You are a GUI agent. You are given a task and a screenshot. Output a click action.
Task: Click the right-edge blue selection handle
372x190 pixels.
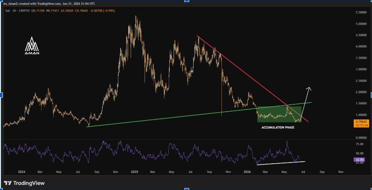click(371, 95)
